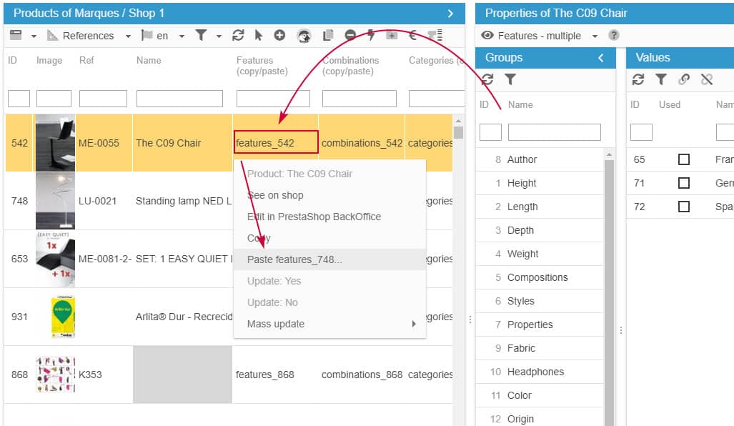Click the add product plus icon
The height and width of the screenshot is (426, 734).
(x=279, y=36)
